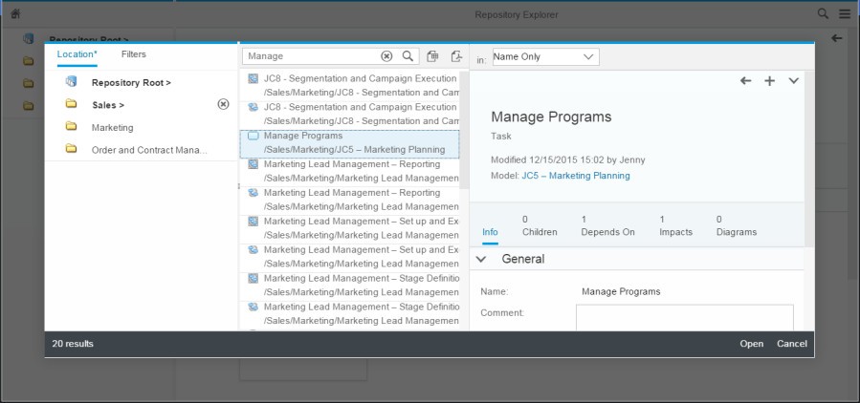Expand the down chevron in details header
Viewport: 860px width, 403px height.
(x=793, y=81)
